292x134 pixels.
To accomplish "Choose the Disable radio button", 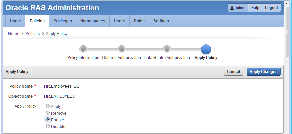I will [x=48, y=126].
